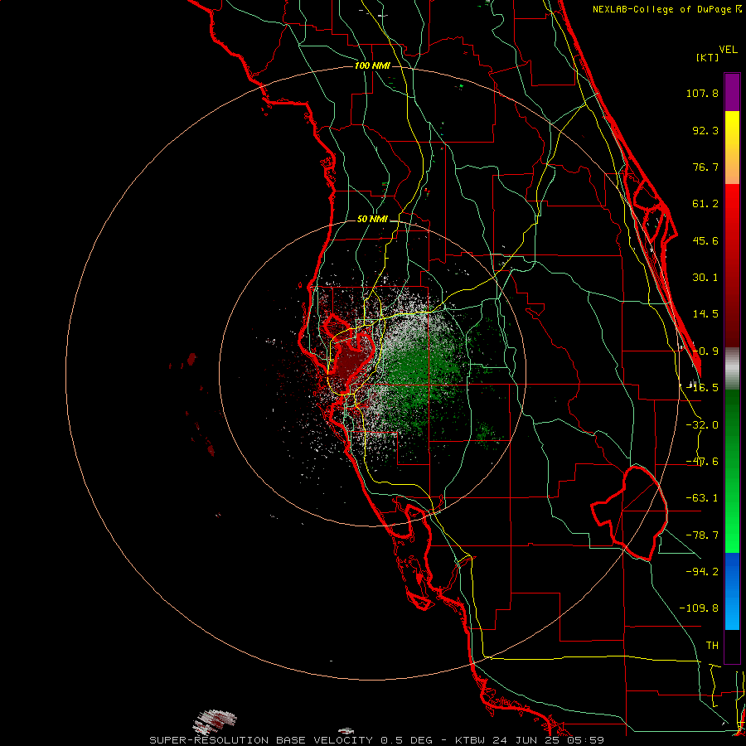Click the -63.1 velocity scale value
This screenshot has height=746, width=746.
pos(702,498)
